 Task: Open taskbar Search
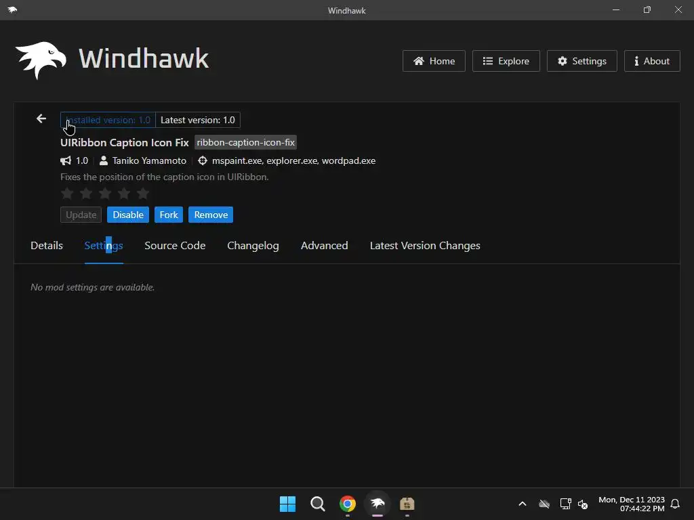[x=317, y=504]
